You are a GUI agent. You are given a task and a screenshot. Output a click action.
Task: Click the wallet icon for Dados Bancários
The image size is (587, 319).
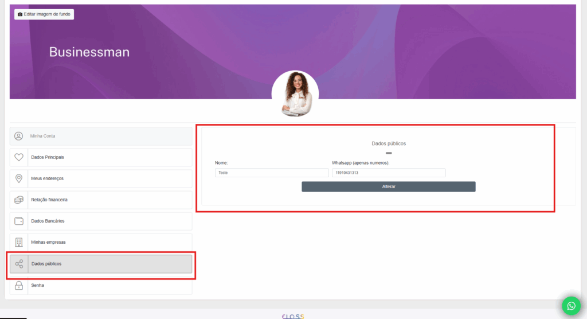click(x=19, y=221)
